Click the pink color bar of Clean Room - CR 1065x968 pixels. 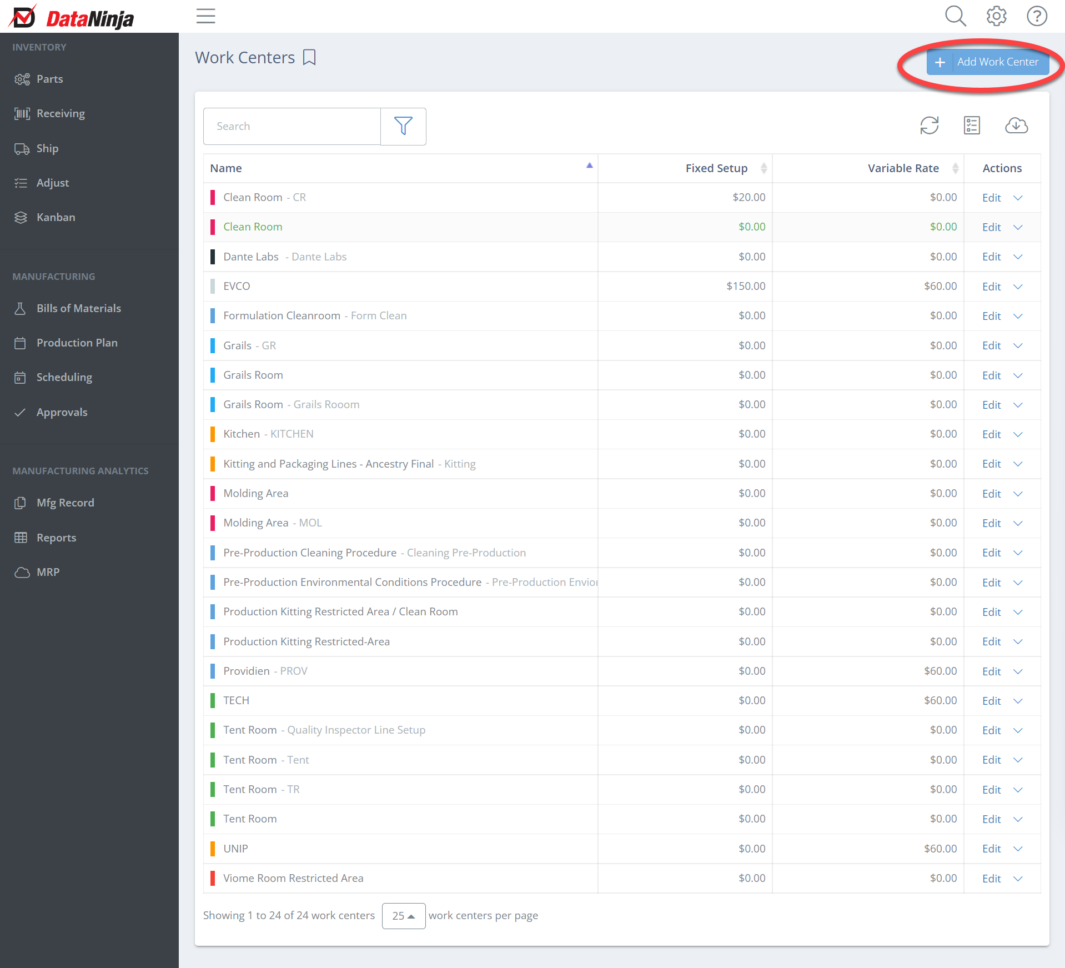coord(213,197)
